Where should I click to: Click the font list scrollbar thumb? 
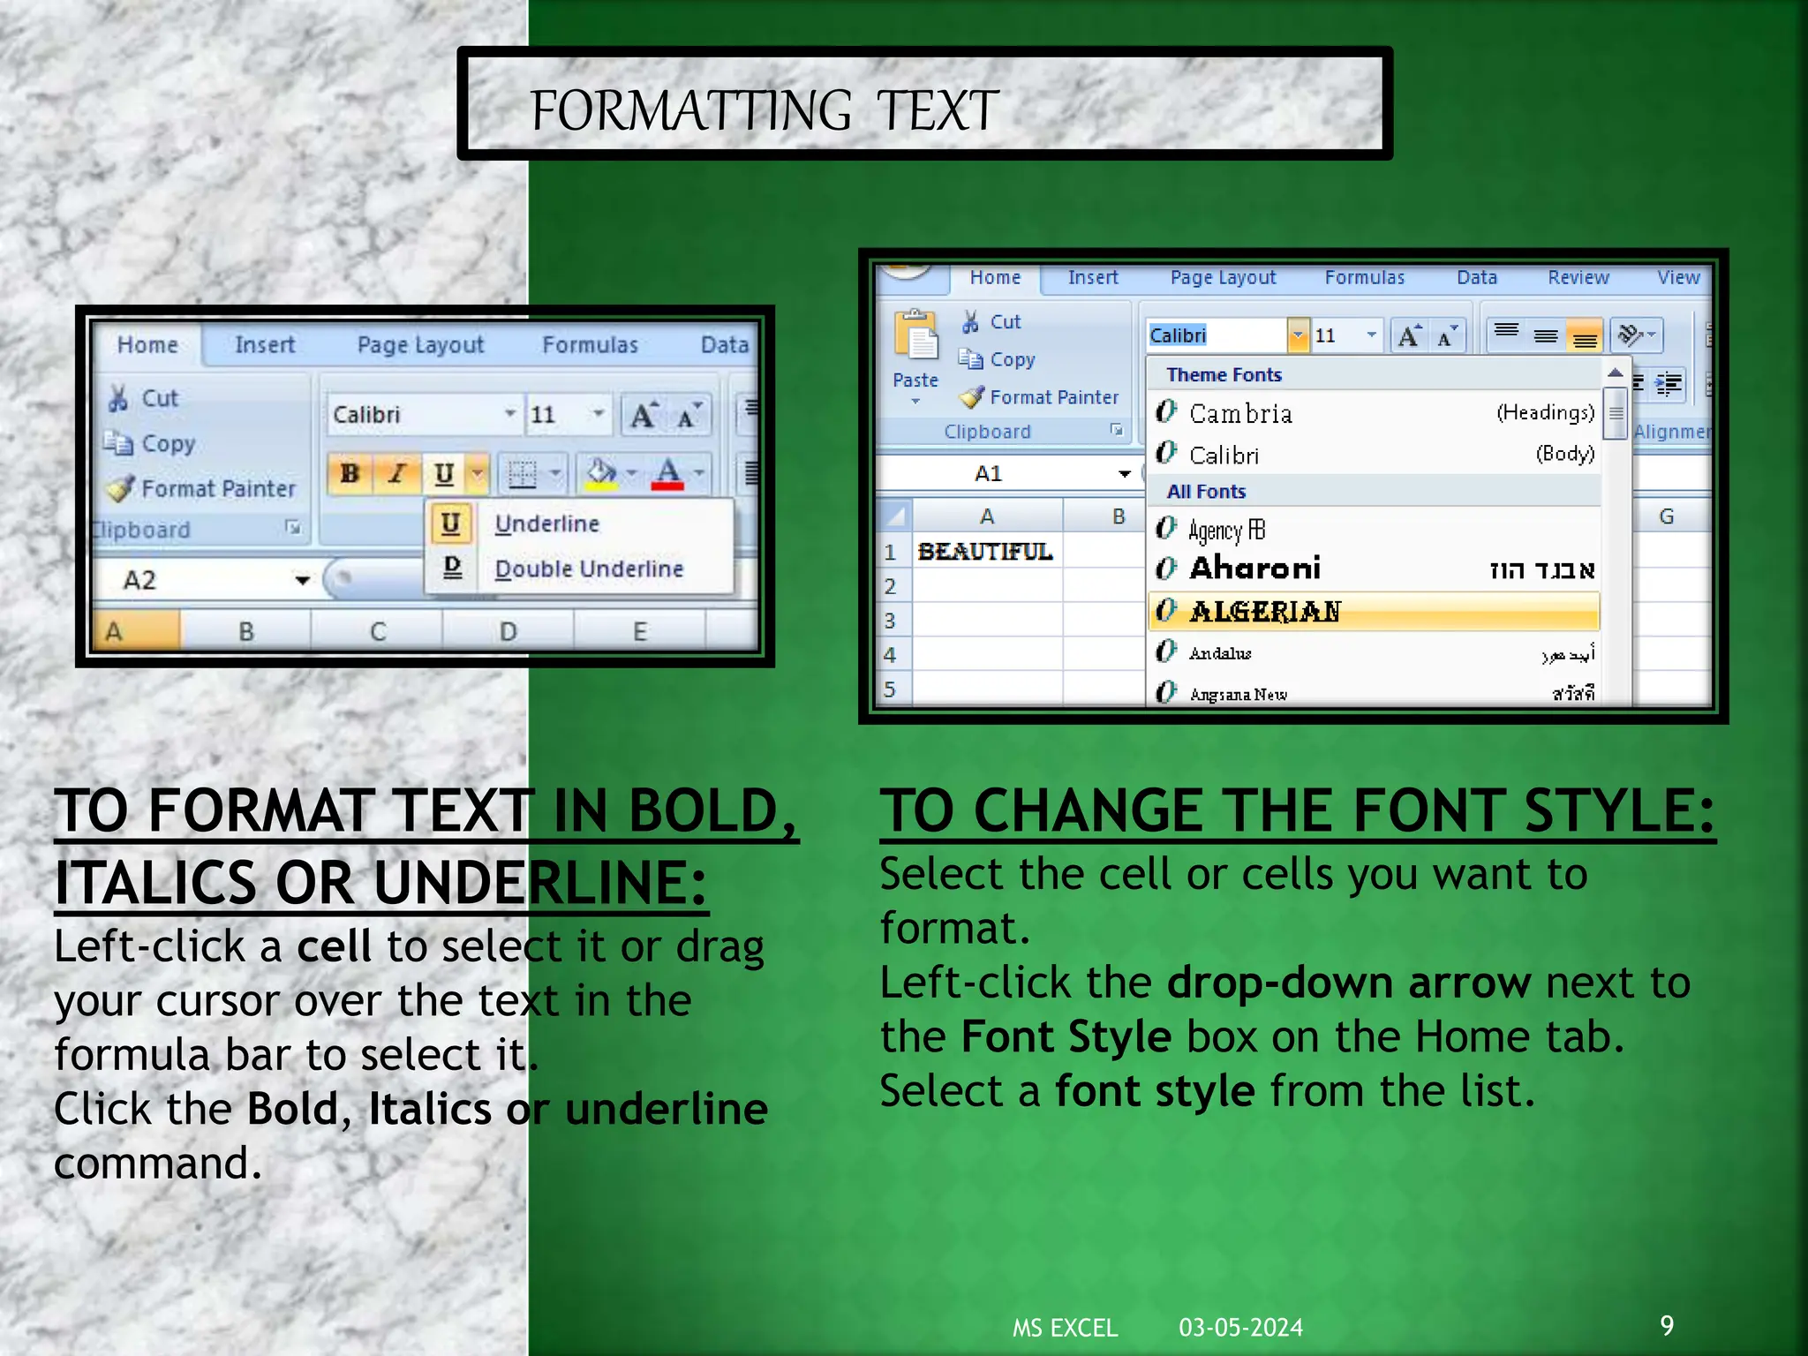[x=1615, y=413]
